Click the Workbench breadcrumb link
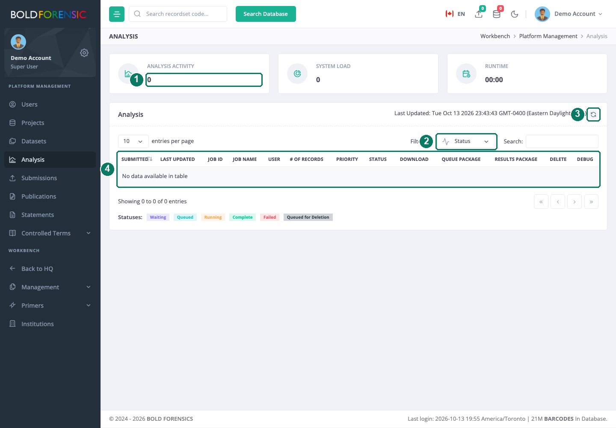This screenshot has width=616, height=428. point(495,36)
